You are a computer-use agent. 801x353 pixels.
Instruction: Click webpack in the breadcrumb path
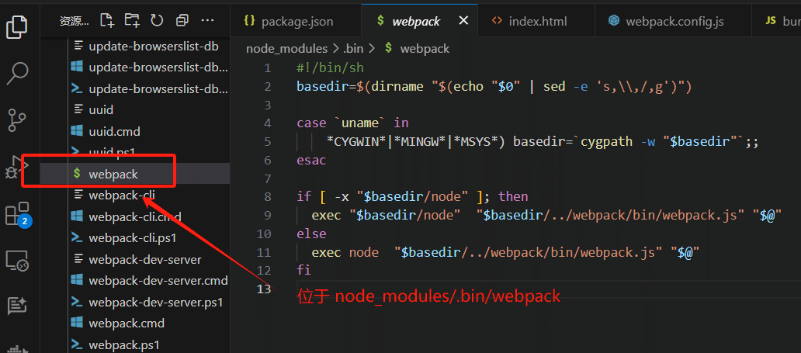click(425, 49)
